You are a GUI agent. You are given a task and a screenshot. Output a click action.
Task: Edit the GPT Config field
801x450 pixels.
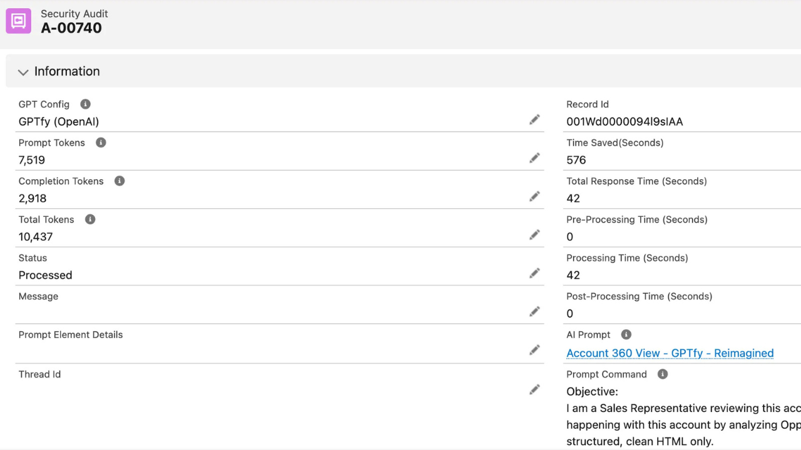pos(534,120)
